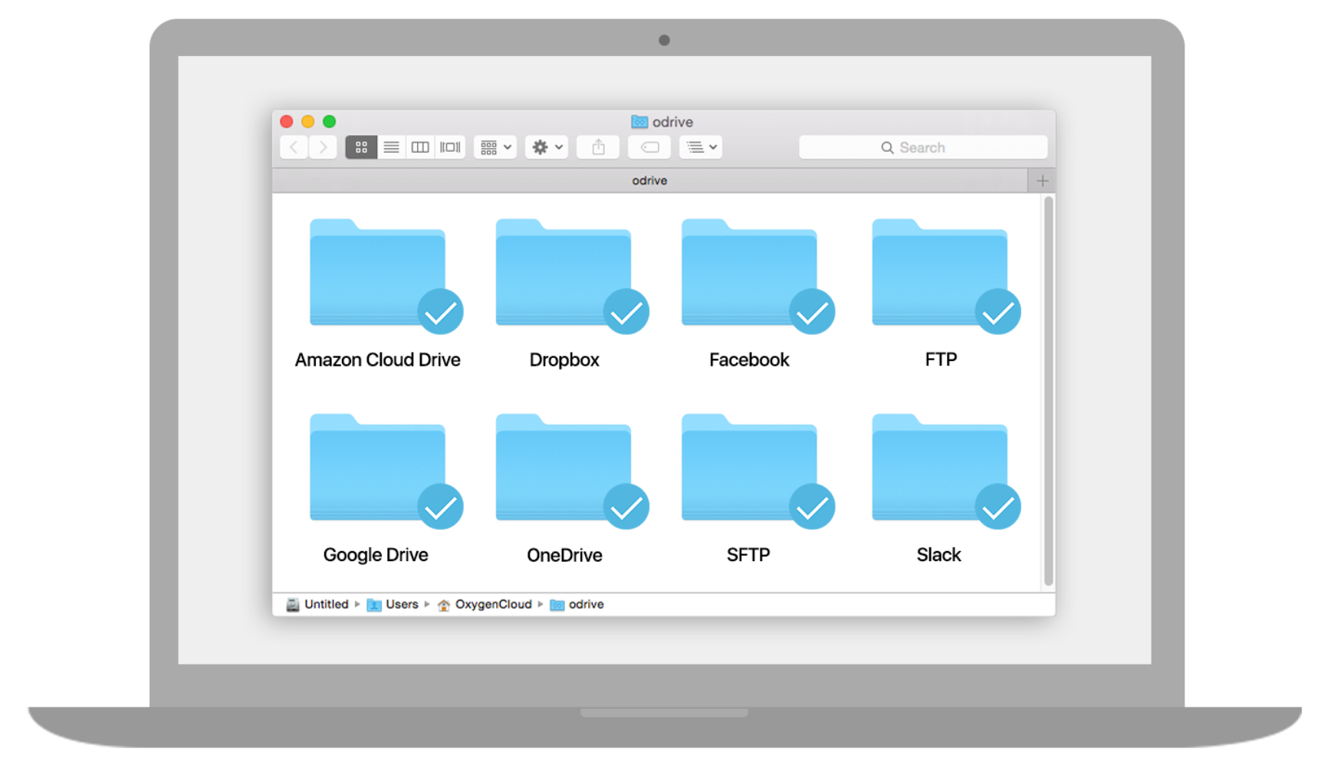Open the Google Drive folder
This screenshot has height=775, width=1331.
tap(377, 471)
